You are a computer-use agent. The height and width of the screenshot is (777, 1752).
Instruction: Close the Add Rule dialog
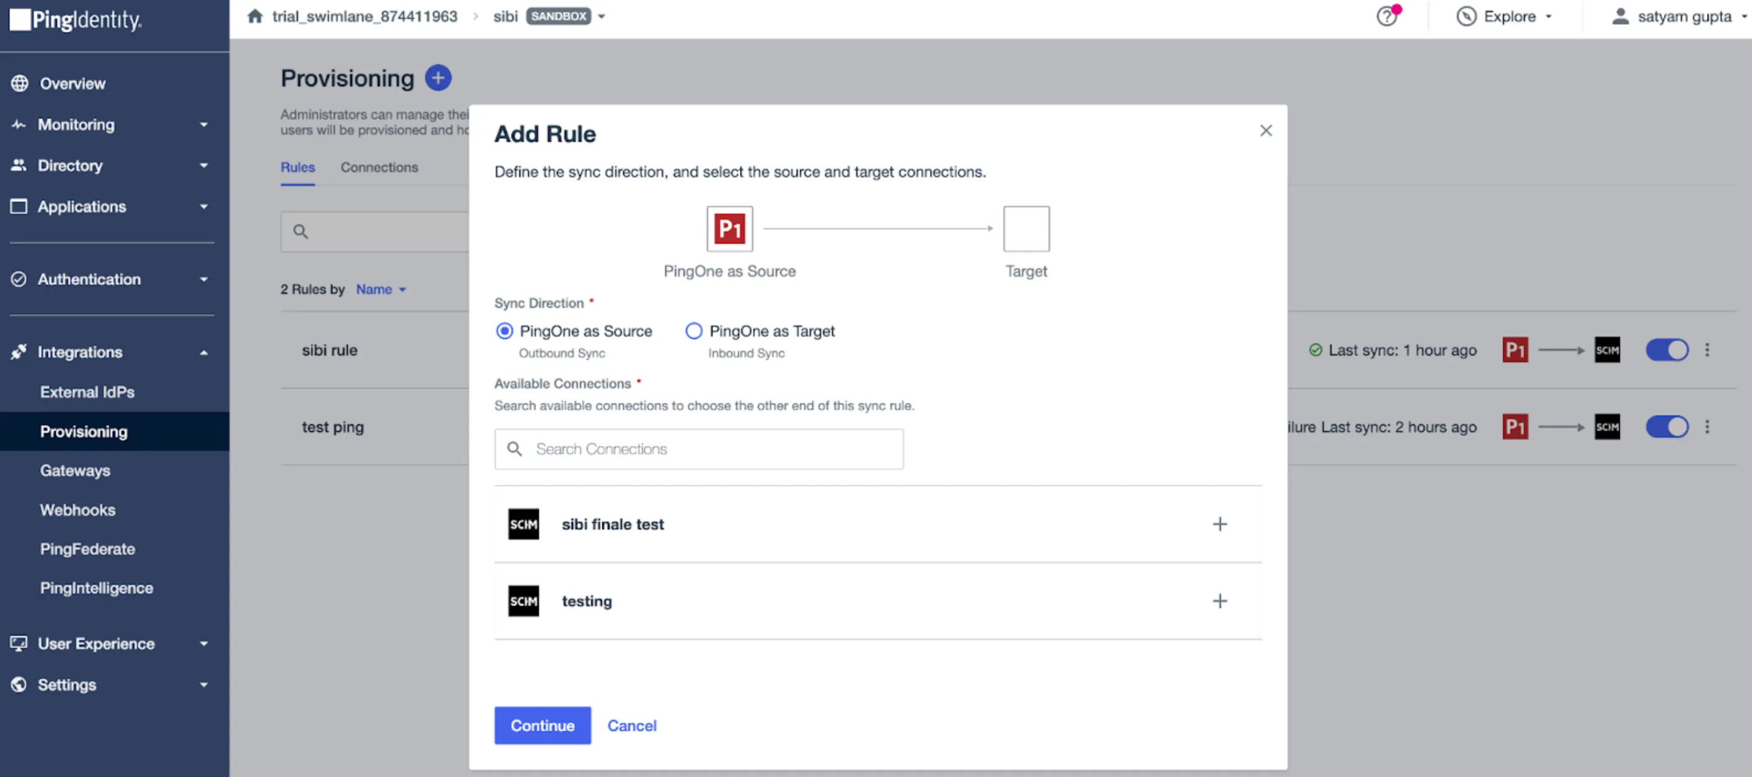coord(1265,131)
